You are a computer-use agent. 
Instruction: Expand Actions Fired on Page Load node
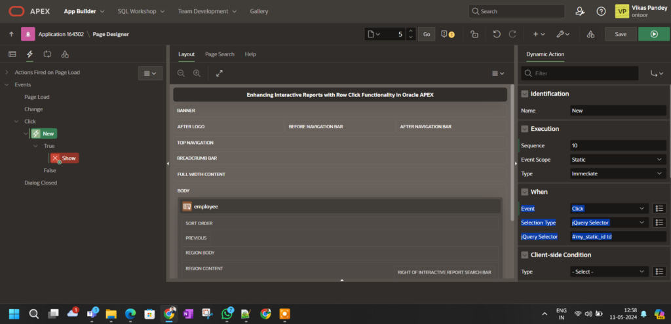pos(7,72)
